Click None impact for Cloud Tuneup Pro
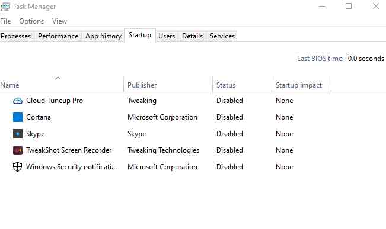Viewport: 386px width, 229px height. click(285, 101)
